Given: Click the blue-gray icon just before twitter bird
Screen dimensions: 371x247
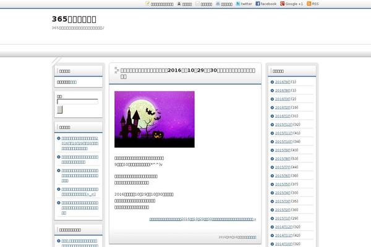Looking at the screenshot, I should tap(218, 4).
